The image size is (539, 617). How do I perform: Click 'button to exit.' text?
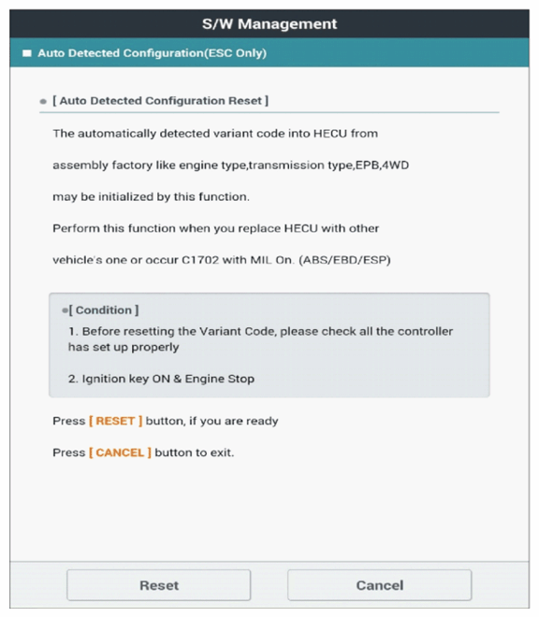tap(195, 452)
